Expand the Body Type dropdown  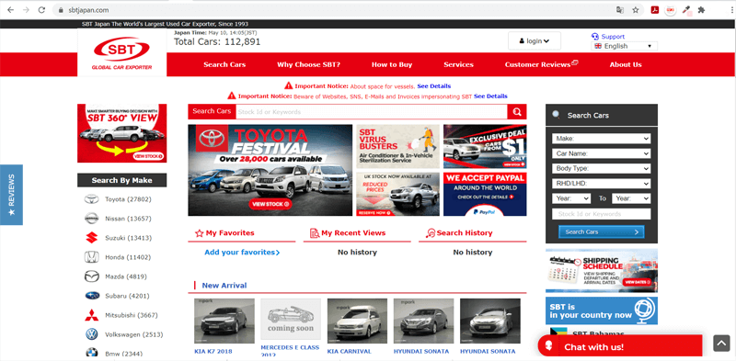pos(602,168)
